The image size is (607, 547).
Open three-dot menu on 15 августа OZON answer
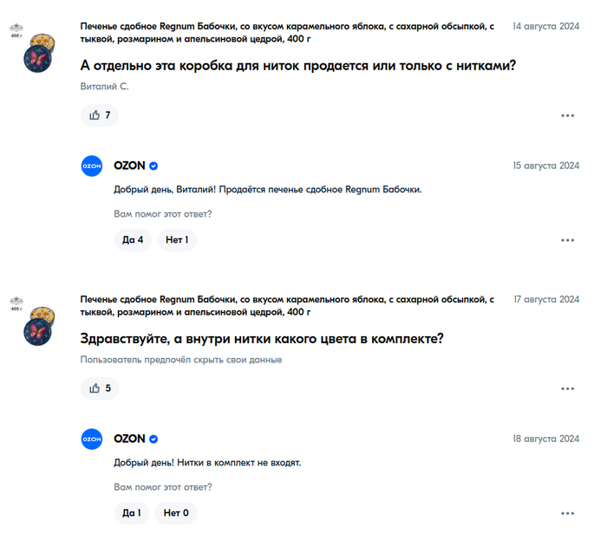click(x=567, y=240)
